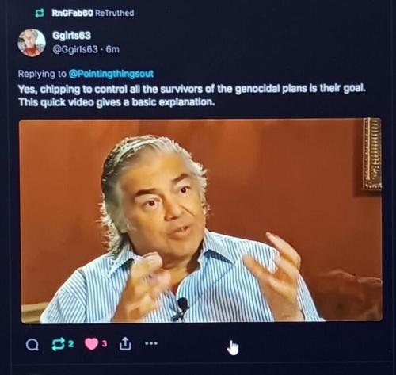Play the embedded video thumbnail

tap(201, 221)
